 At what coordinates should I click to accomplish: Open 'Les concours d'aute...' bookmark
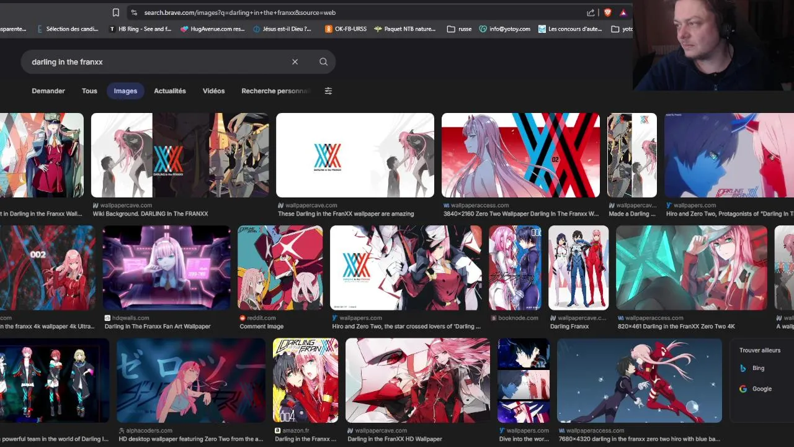pyautogui.click(x=569, y=29)
